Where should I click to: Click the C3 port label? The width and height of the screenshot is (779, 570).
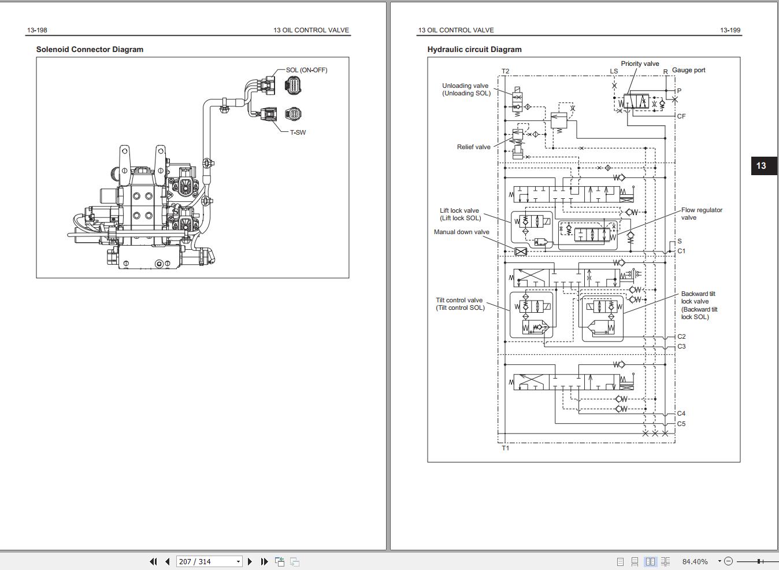click(x=681, y=346)
